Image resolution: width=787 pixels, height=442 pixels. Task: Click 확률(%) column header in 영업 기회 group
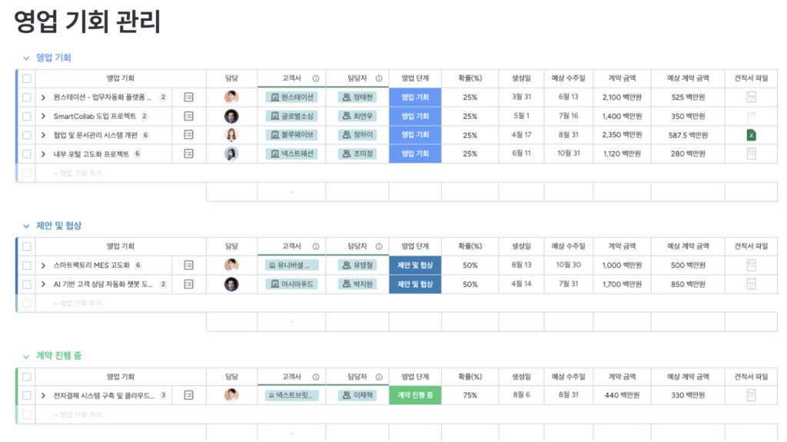470,78
